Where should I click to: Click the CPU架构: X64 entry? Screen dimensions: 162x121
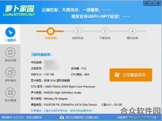80,75
